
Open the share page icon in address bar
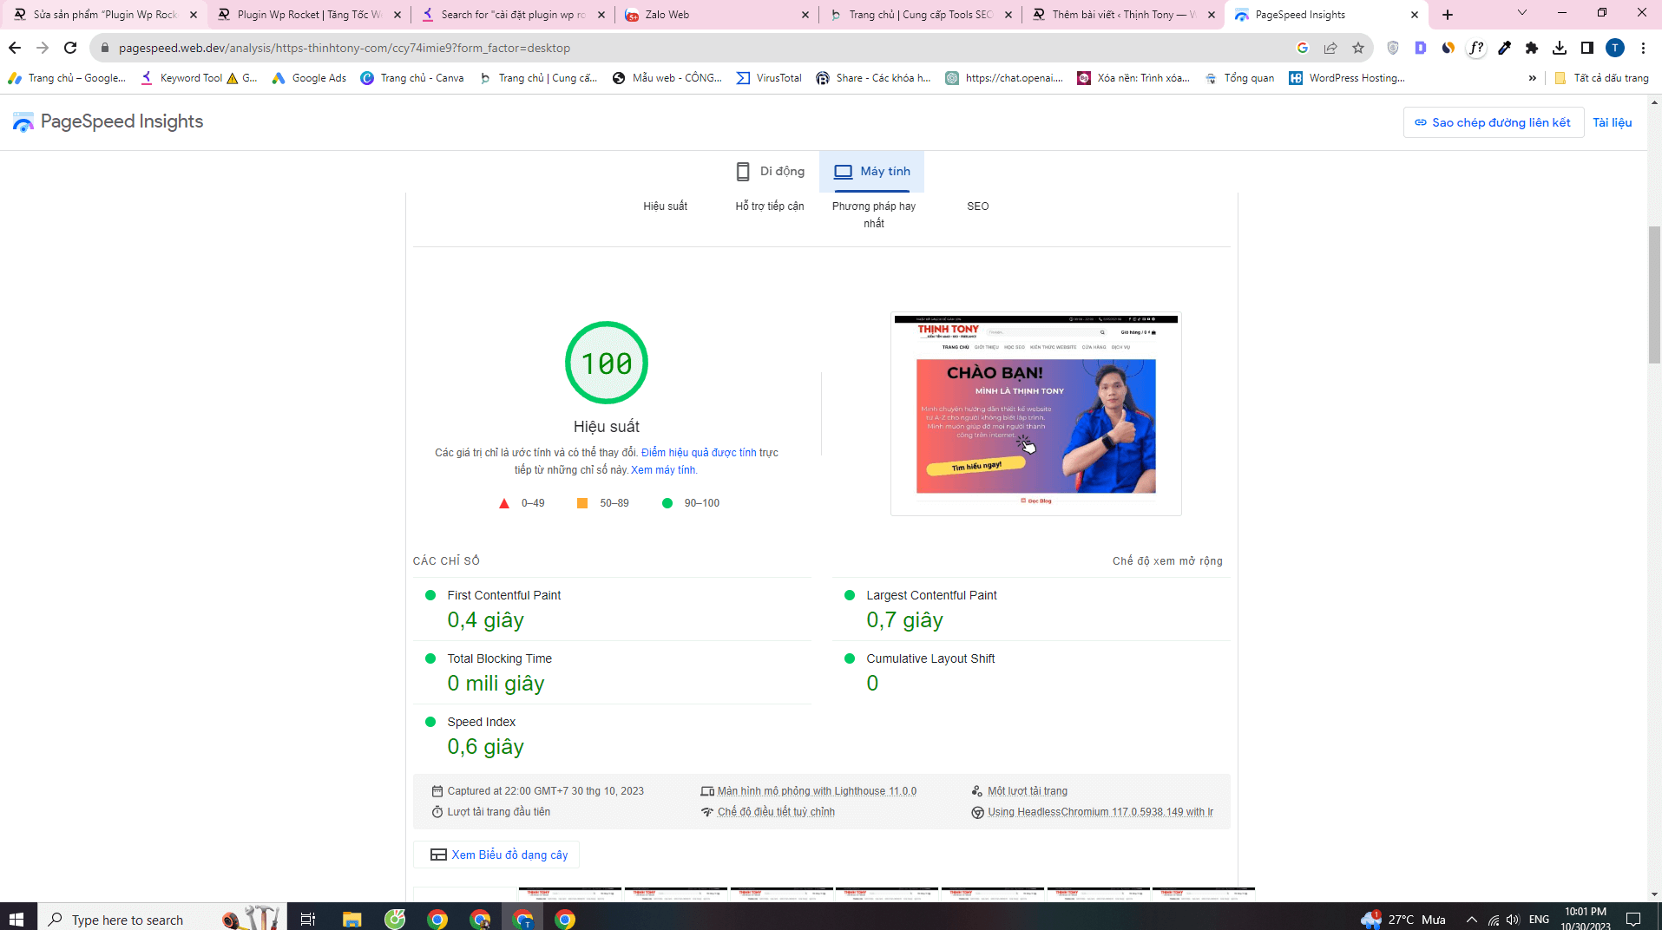(1330, 48)
